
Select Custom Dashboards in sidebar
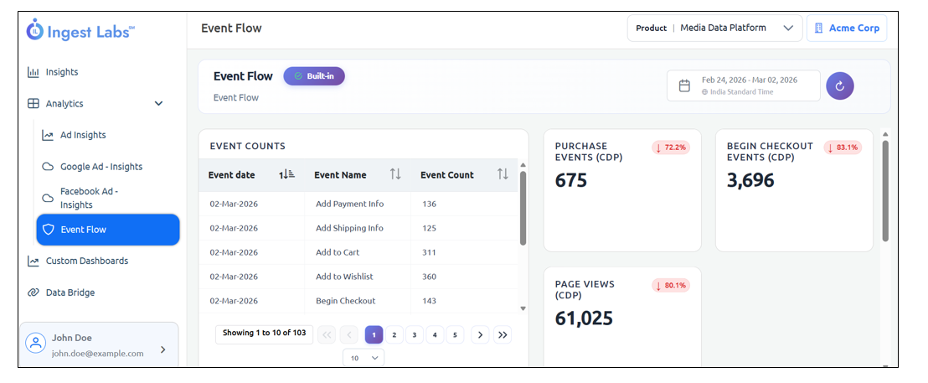pos(86,261)
